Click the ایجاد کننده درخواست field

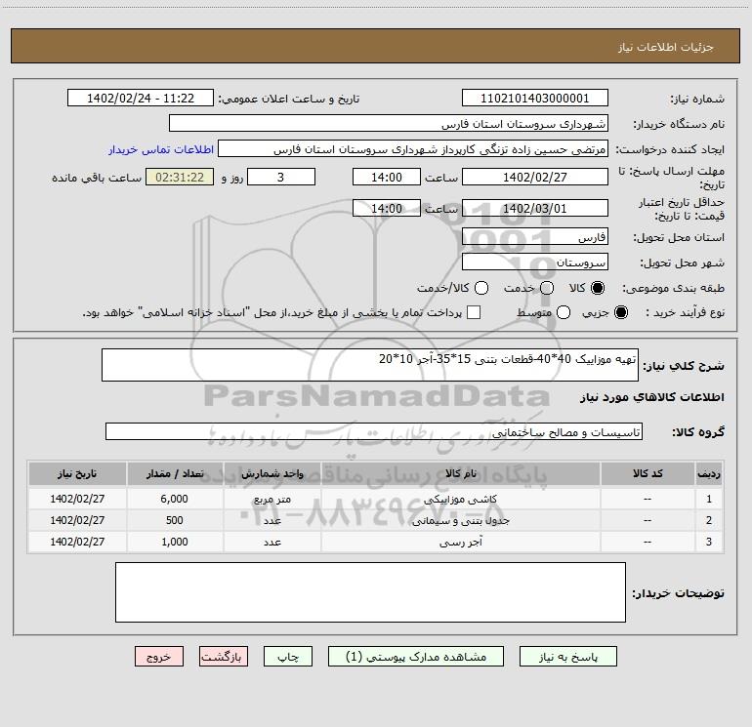point(412,149)
